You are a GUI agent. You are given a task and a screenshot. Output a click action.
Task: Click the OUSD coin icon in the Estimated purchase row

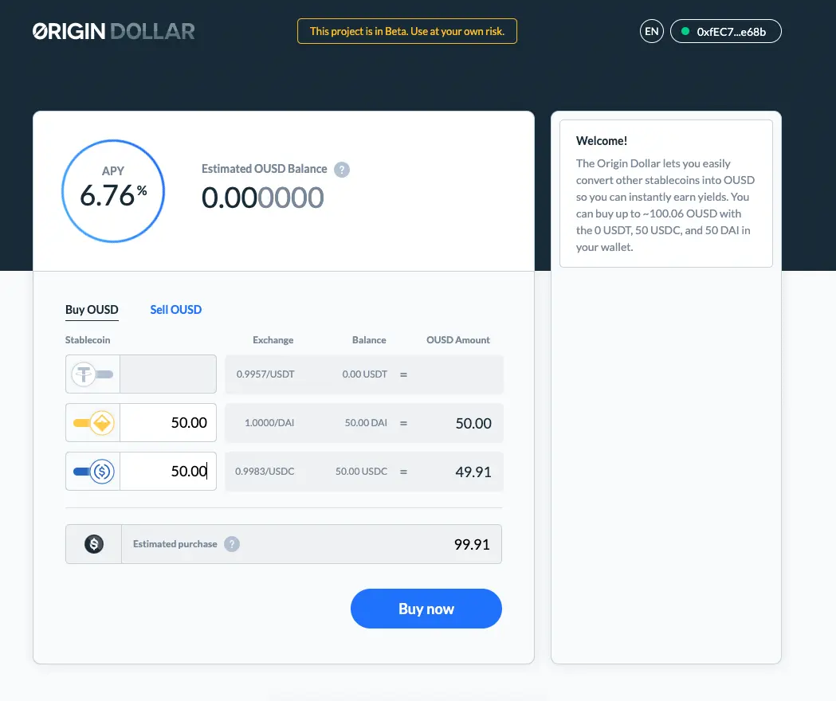coord(94,544)
